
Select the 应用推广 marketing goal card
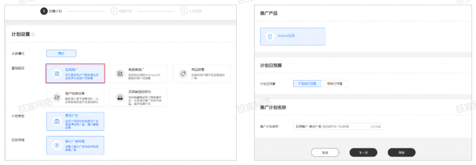click(75, 74)
